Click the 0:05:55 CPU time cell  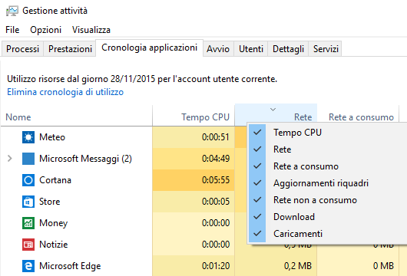tap(194, 180)
